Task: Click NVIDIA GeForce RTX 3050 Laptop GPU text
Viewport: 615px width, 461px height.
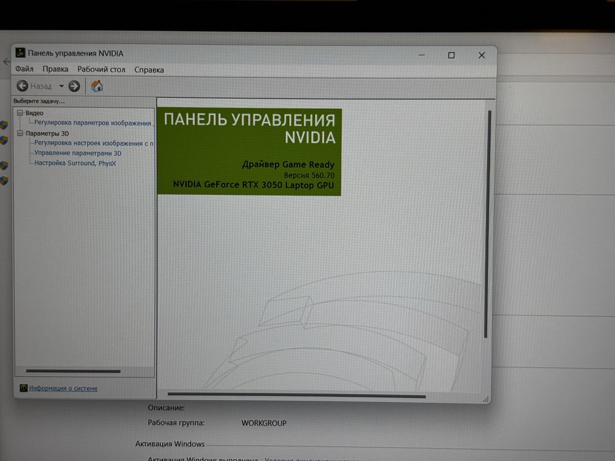Action: (253, 184)
